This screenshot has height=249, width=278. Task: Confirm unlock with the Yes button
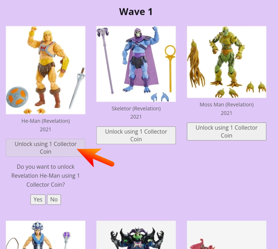38,199
